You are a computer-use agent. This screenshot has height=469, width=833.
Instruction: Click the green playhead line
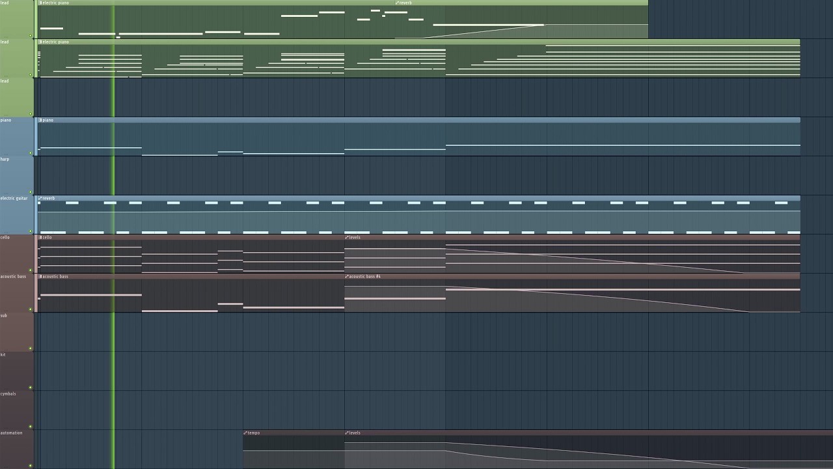(113, 234)
